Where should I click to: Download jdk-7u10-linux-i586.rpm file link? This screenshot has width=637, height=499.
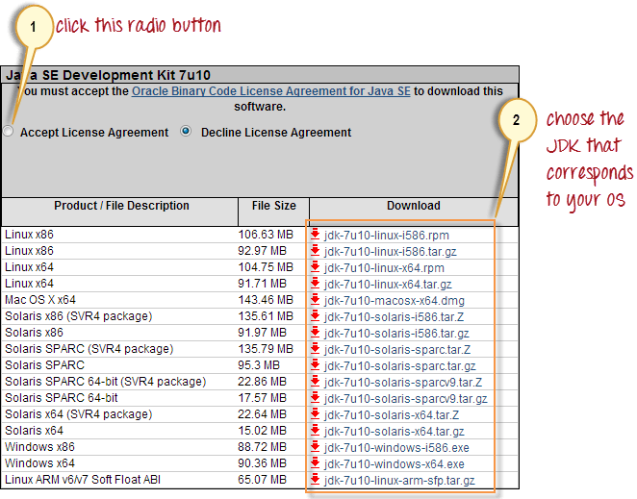pyautogui.click(x=387, y=236)
